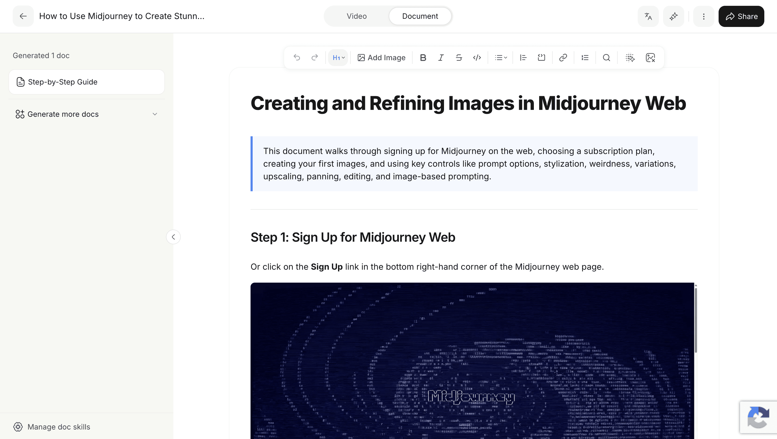This screenshot has height=439, width=777.
Task: Insert a blockquote with the quote icon
Action: (523, 58)
